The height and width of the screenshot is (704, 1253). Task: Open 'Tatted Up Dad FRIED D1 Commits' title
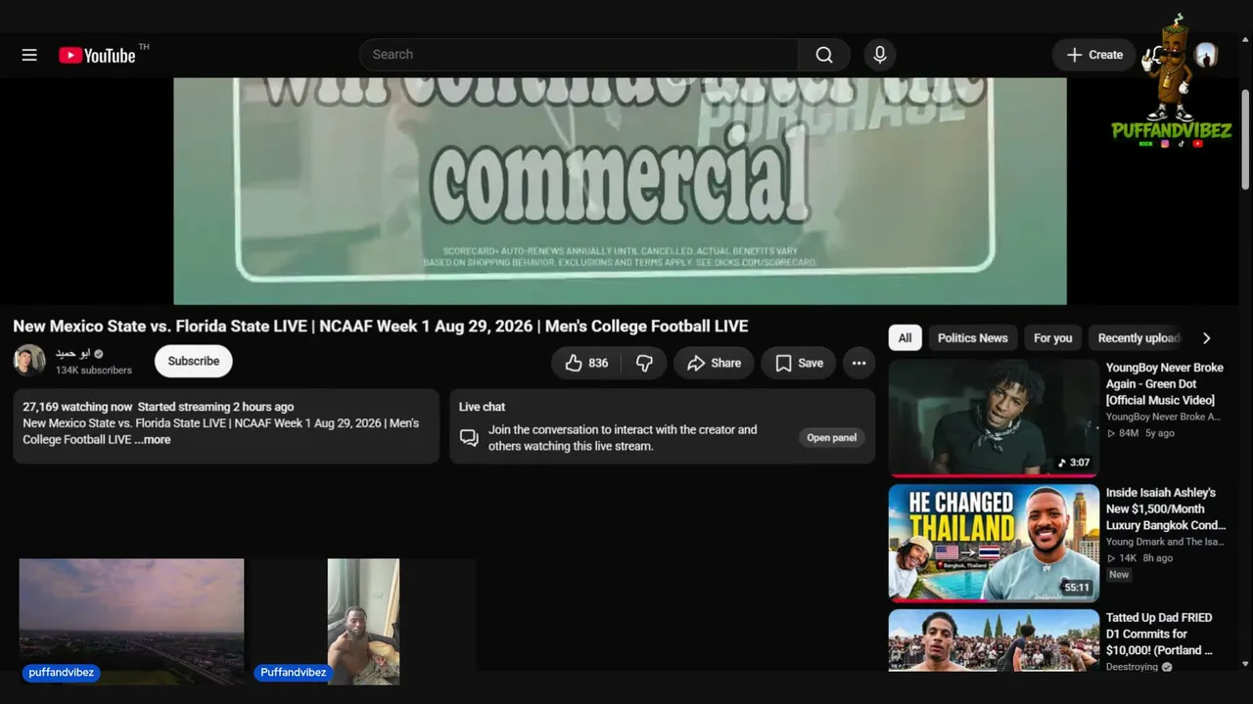point(1160,635)
